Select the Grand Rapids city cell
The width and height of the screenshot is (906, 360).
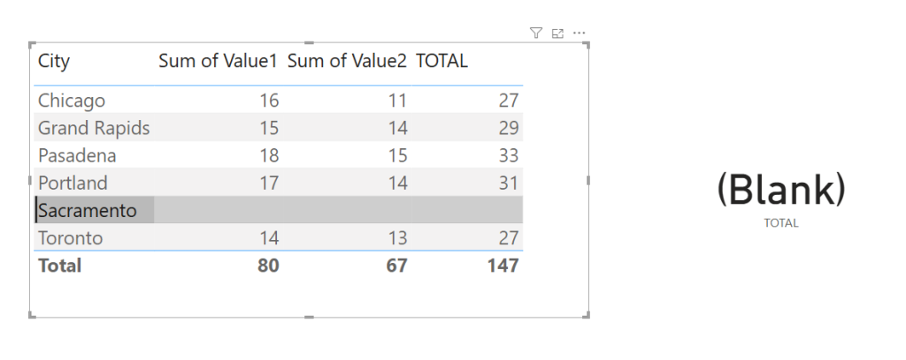[94, 128]
